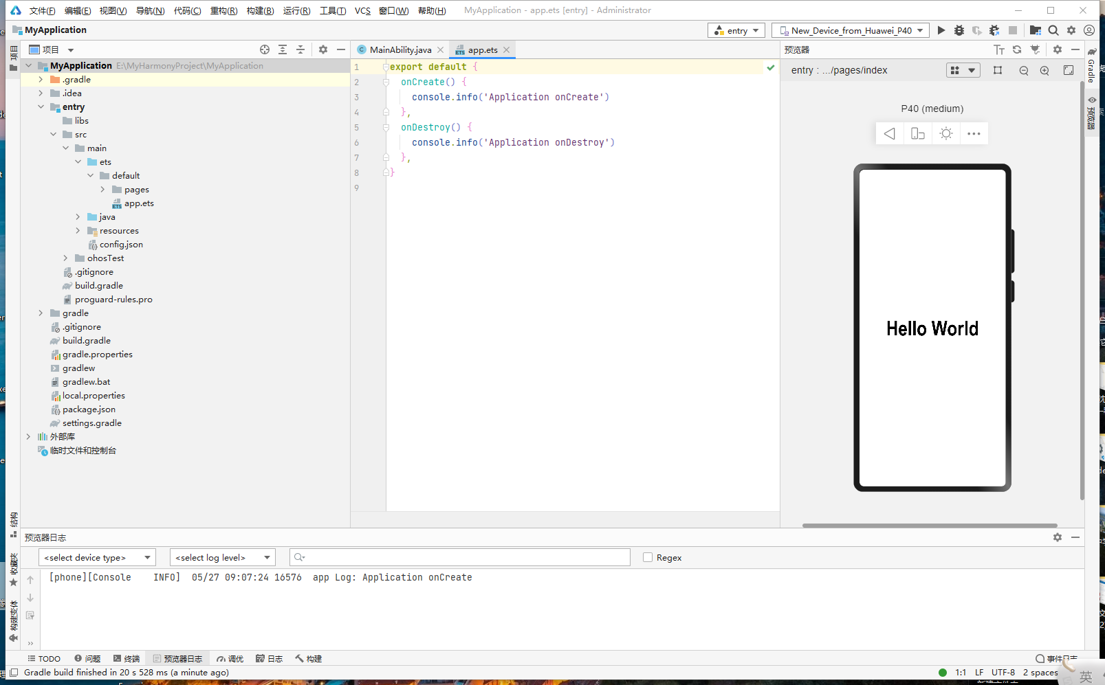Click the fit-to-screen icon in previewer
Viewport: 1105px width, 685px height.
point(1069,70)
